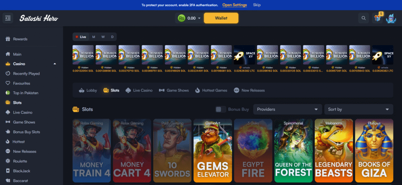Screen dimensions: 402x185
Task: Open the 10 Swords game card
Action: coord(172,150)
